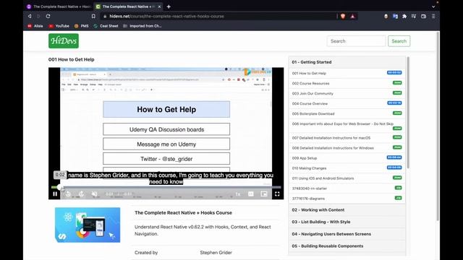Open the Ceat Sheet bookmark
The height and width of the screenshot is (260, 463).
tap(106, 26)
